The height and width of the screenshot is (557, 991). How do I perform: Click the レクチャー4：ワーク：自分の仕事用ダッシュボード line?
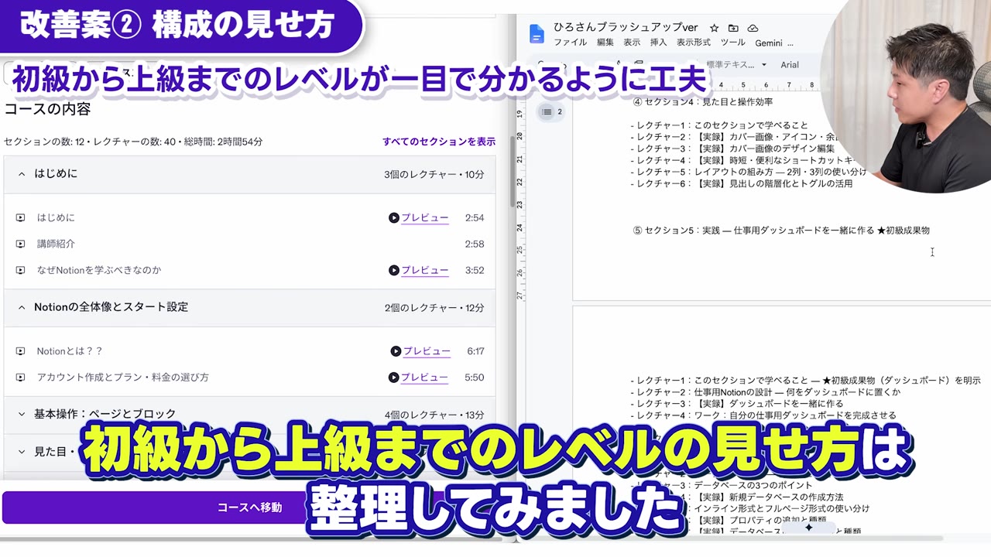point(763,415)
